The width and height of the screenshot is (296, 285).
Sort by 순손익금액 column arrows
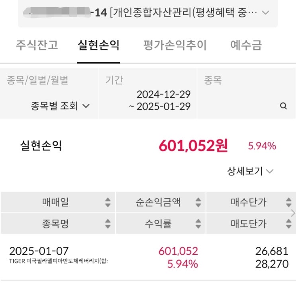198,202
